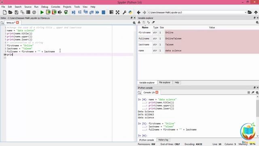Select the name variable value data science

click(x=173, y=51)
